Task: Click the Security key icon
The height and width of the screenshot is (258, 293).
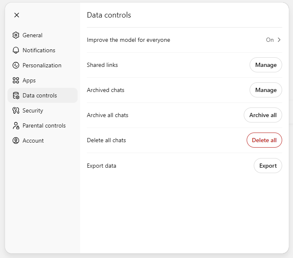Action: pos(16,110)
